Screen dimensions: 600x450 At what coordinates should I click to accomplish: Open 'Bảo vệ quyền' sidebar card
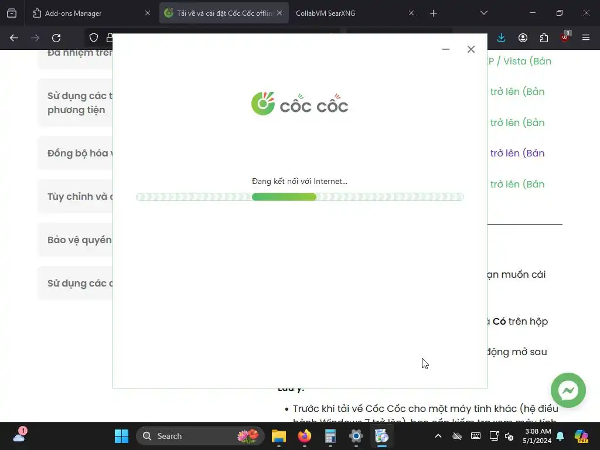[76, 240]
